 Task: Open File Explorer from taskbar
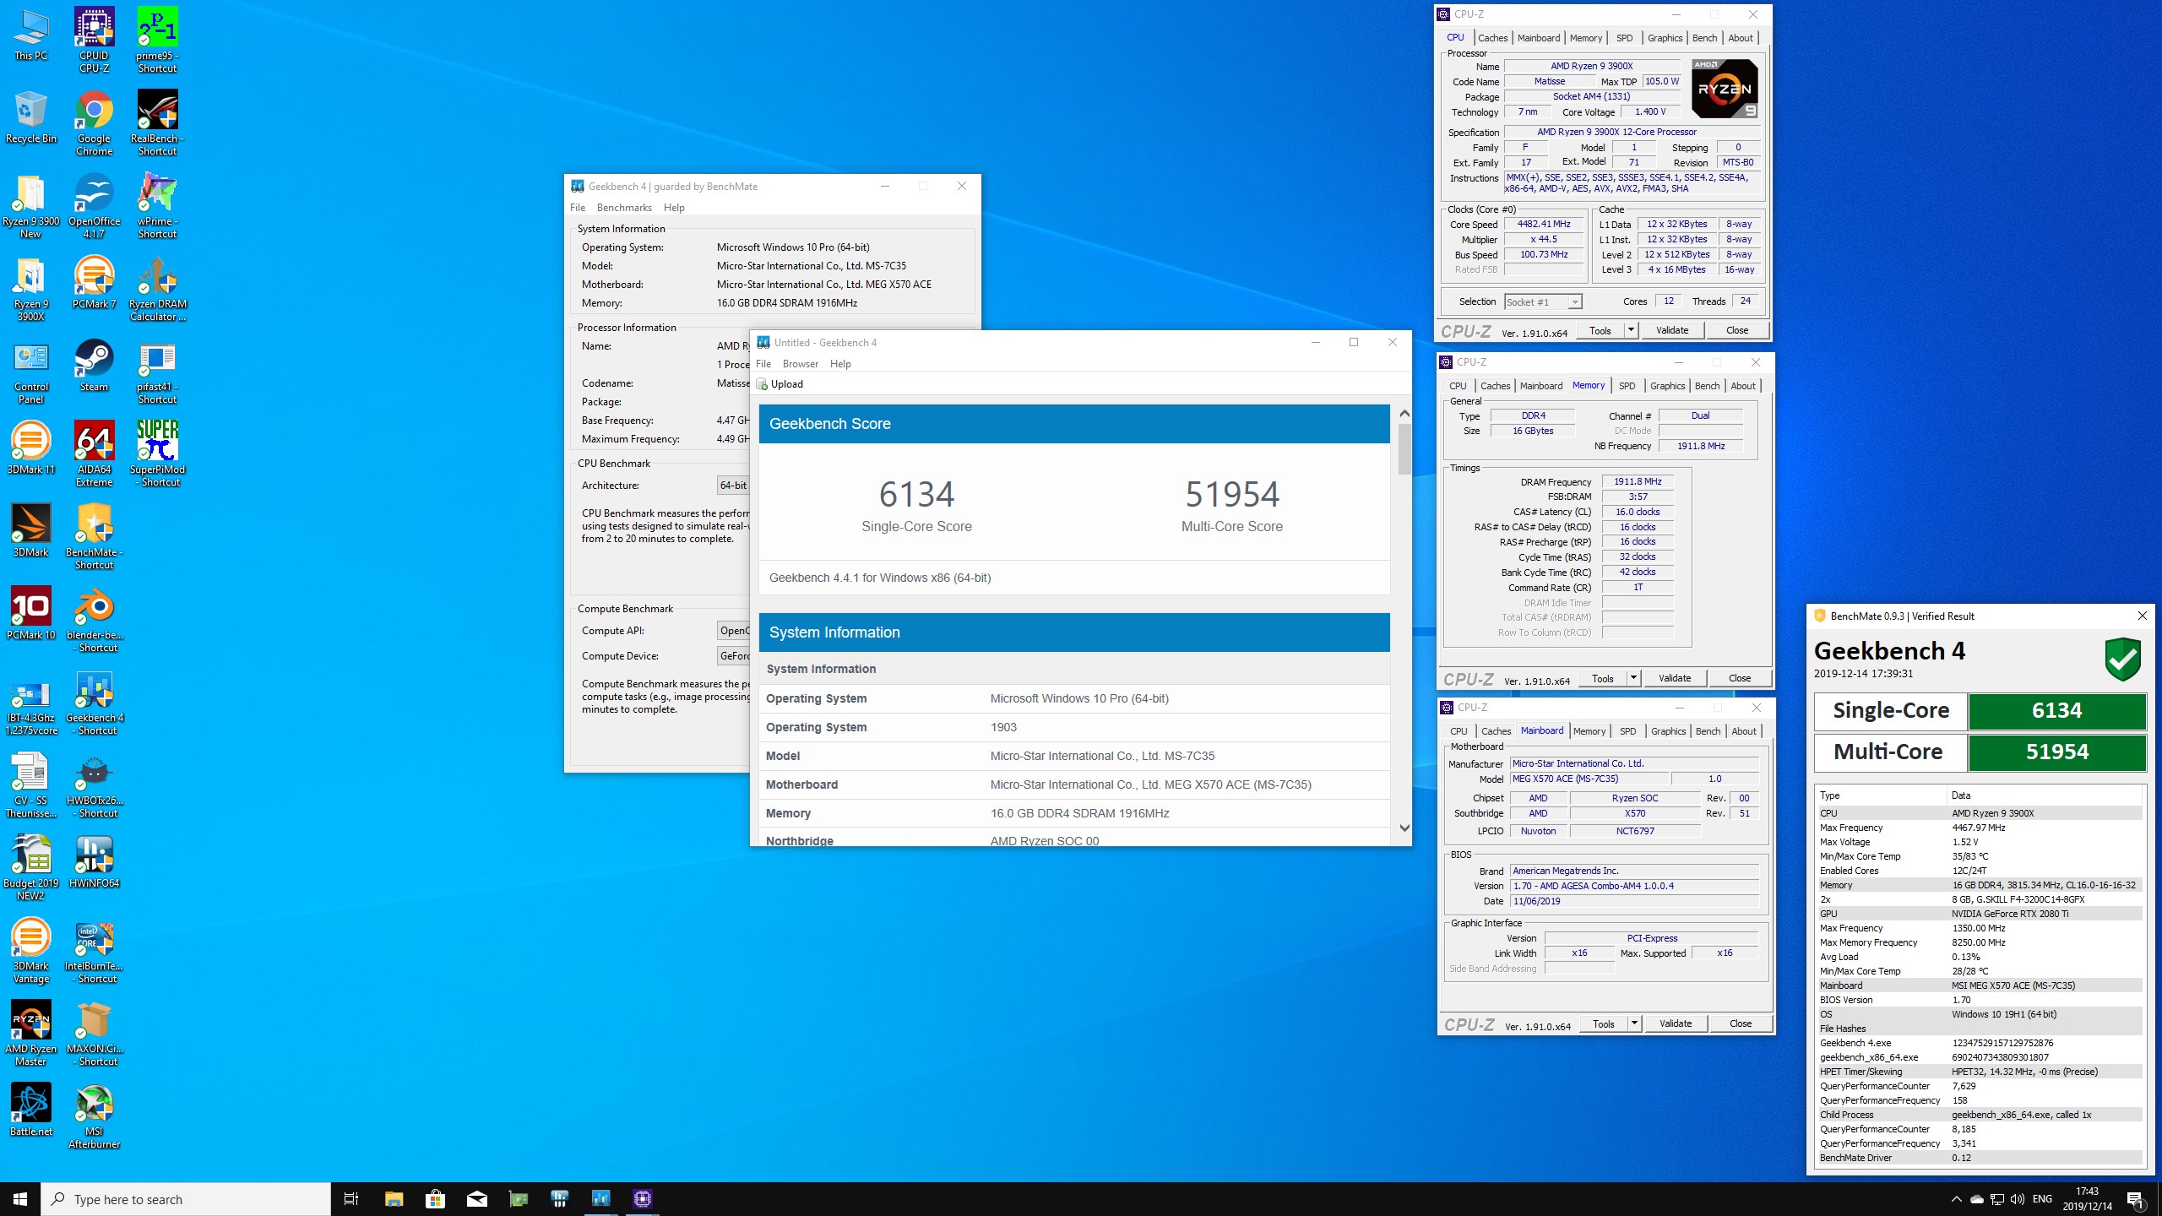click(x=394, y=1199)
